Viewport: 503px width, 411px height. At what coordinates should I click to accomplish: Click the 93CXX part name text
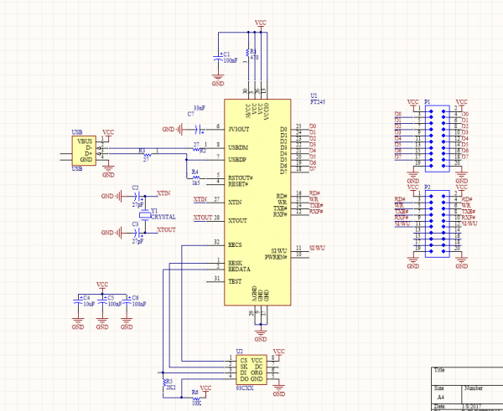click(x=245, y=388)
